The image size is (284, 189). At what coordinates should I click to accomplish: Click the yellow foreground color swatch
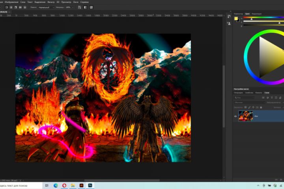tap(236, 19)
